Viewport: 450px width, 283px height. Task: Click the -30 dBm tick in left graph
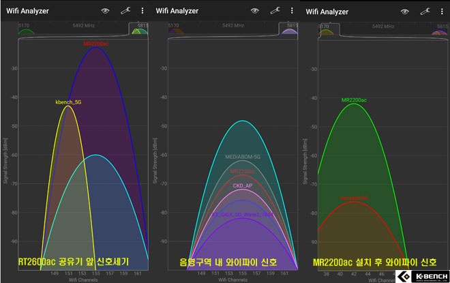pyautogui.click(x=14, y=69)
